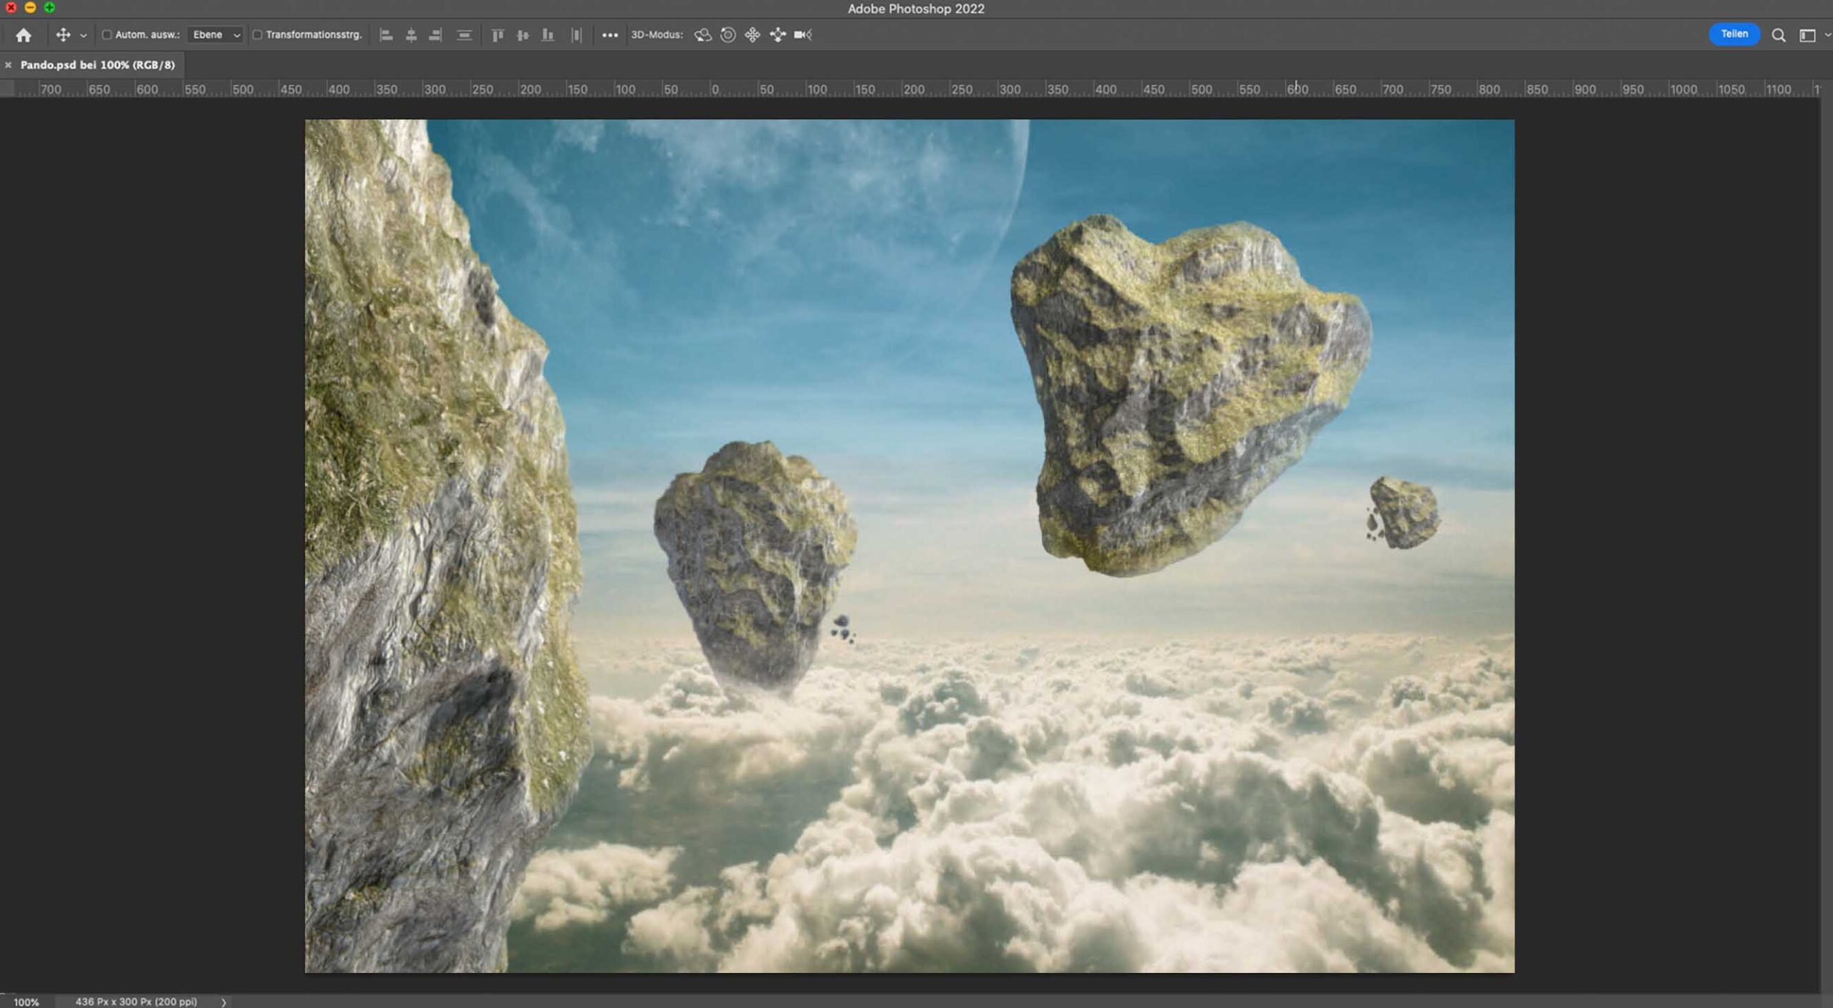Screen dimensions: 1833x1008
Task: Open more align and distribute options
Action: click(x=609, y=34)
